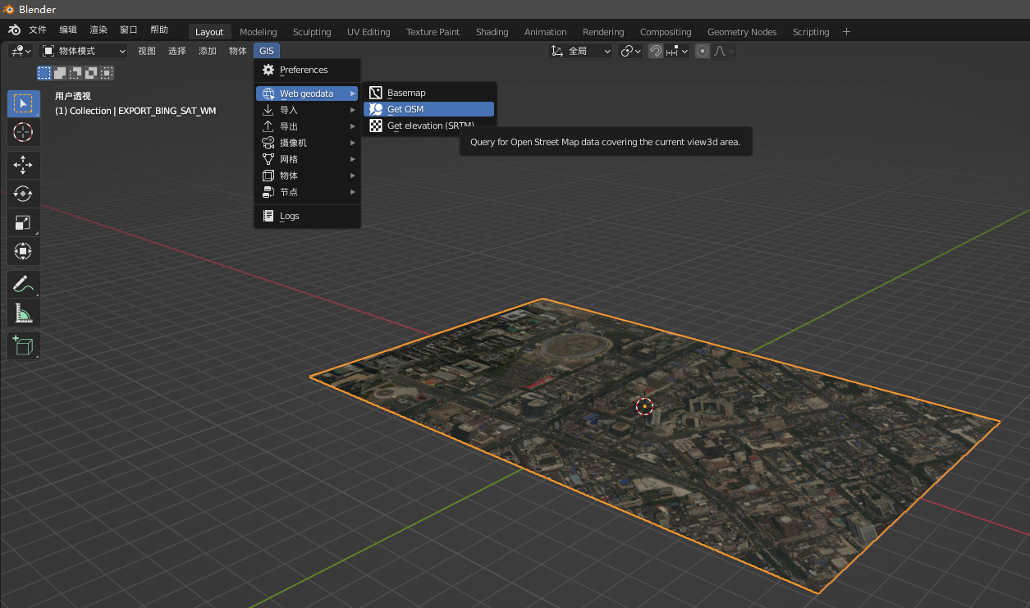The height and width of the screenshot is (608, 1030).
Task: Choose the Intersect selection mode icon
Action: (x=107, y=73)
